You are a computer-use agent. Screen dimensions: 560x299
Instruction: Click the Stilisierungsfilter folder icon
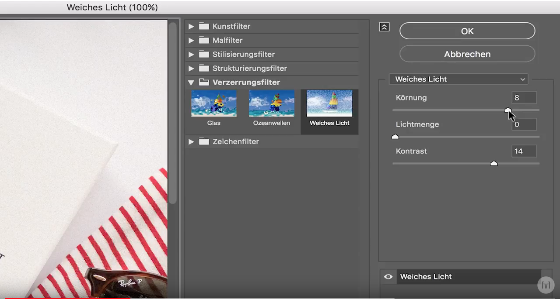(204, 54)
